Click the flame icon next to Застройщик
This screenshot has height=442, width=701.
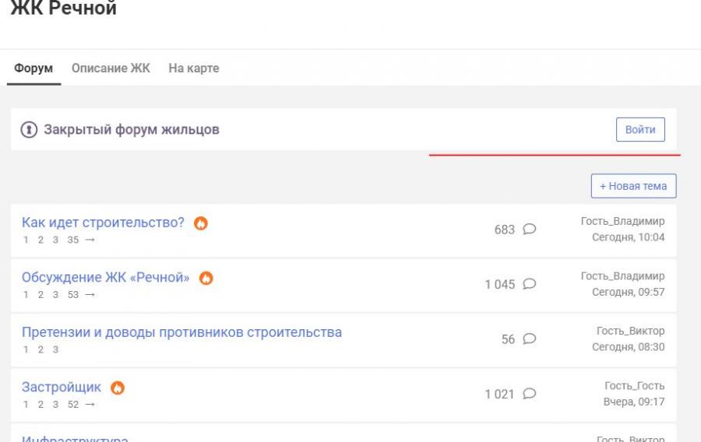point(118,388)
